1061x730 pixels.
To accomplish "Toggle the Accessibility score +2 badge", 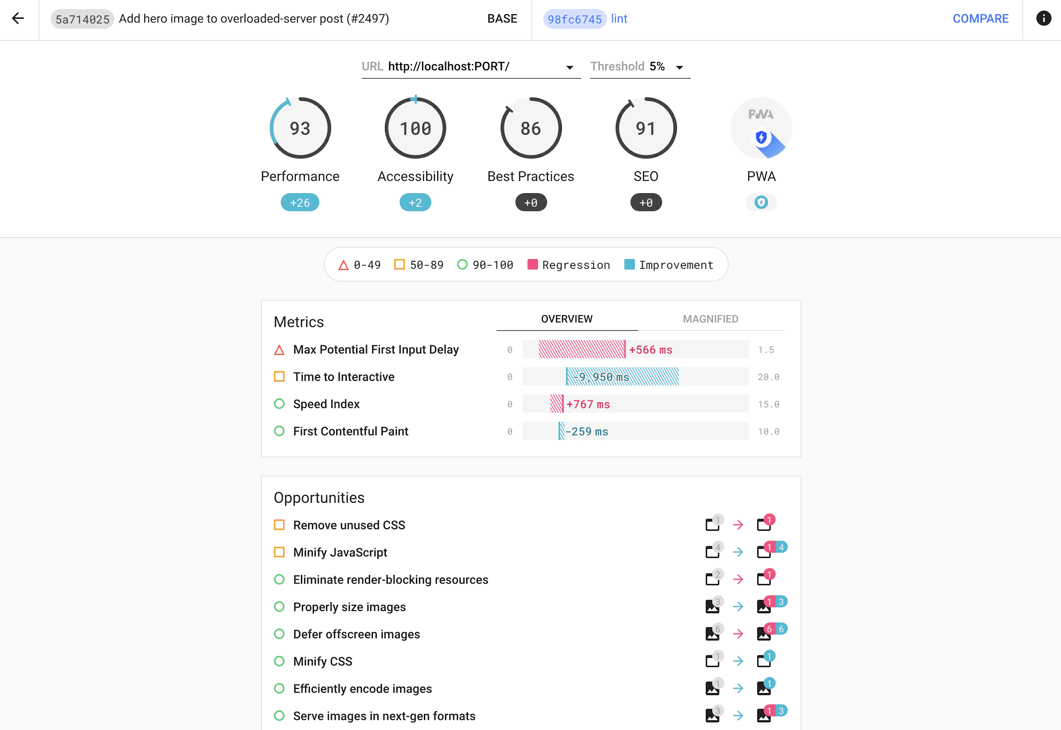I will pos(414,203).
